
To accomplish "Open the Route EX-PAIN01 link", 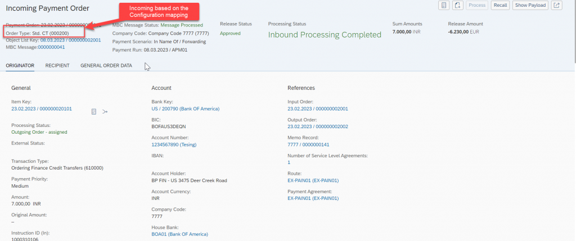I will [313, 180].
